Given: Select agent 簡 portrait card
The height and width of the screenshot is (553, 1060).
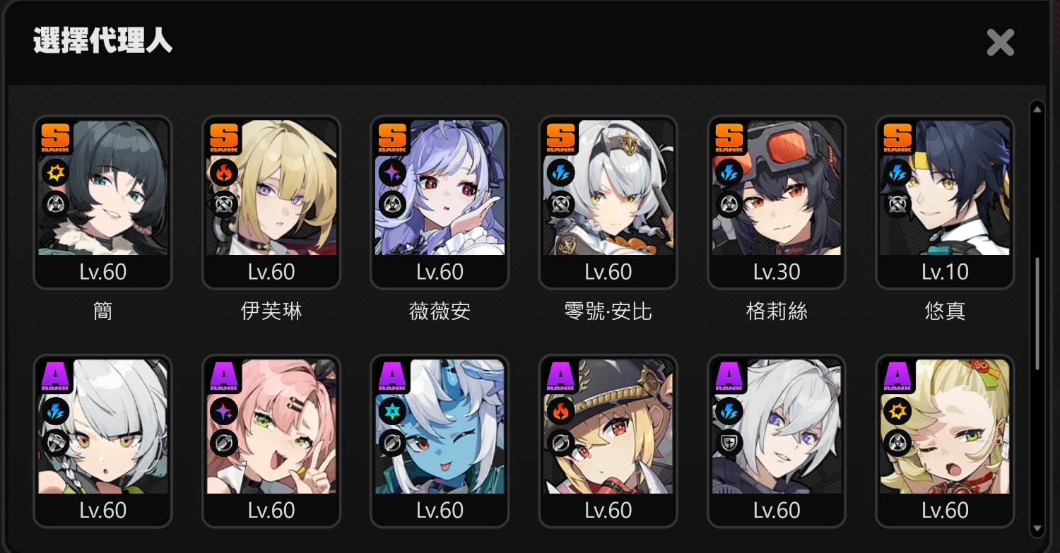Looking at the screenshot, I should tap(103, 203).
